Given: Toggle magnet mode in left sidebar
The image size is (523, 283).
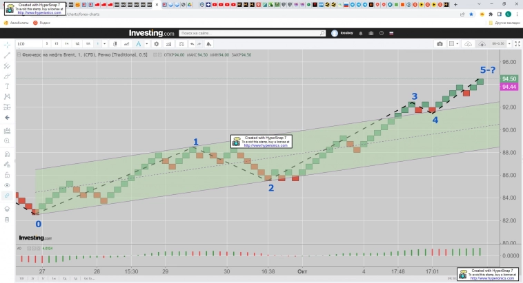Looking at the screenshot, I should 7,154.
